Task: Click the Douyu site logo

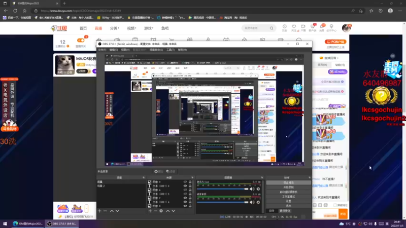Action: (x=59, y=28)
